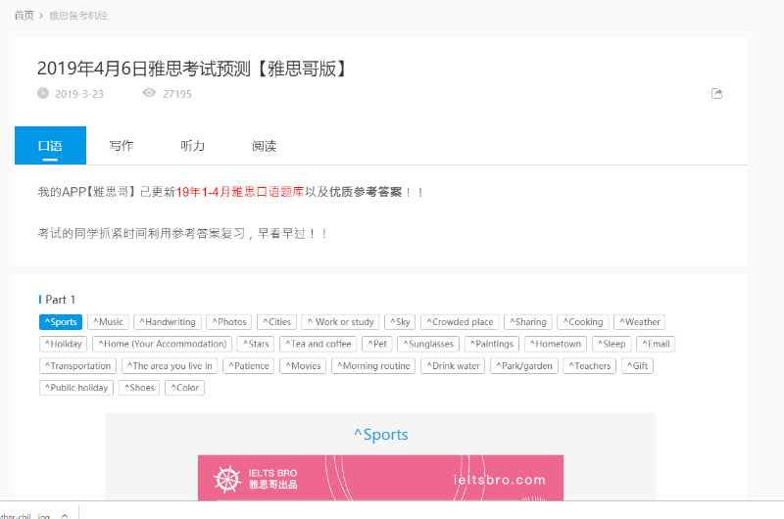The height and width of the screenshot is (519, 784).
Task: Select the ^Sports topic tag
Action: [61, 322]
